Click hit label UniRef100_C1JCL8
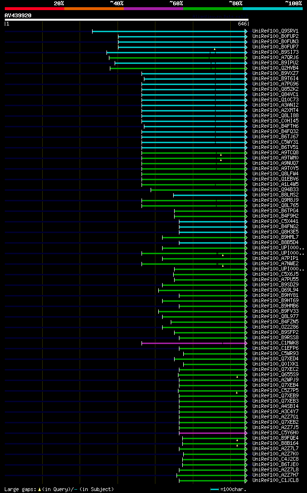 [x=275, y=481]
